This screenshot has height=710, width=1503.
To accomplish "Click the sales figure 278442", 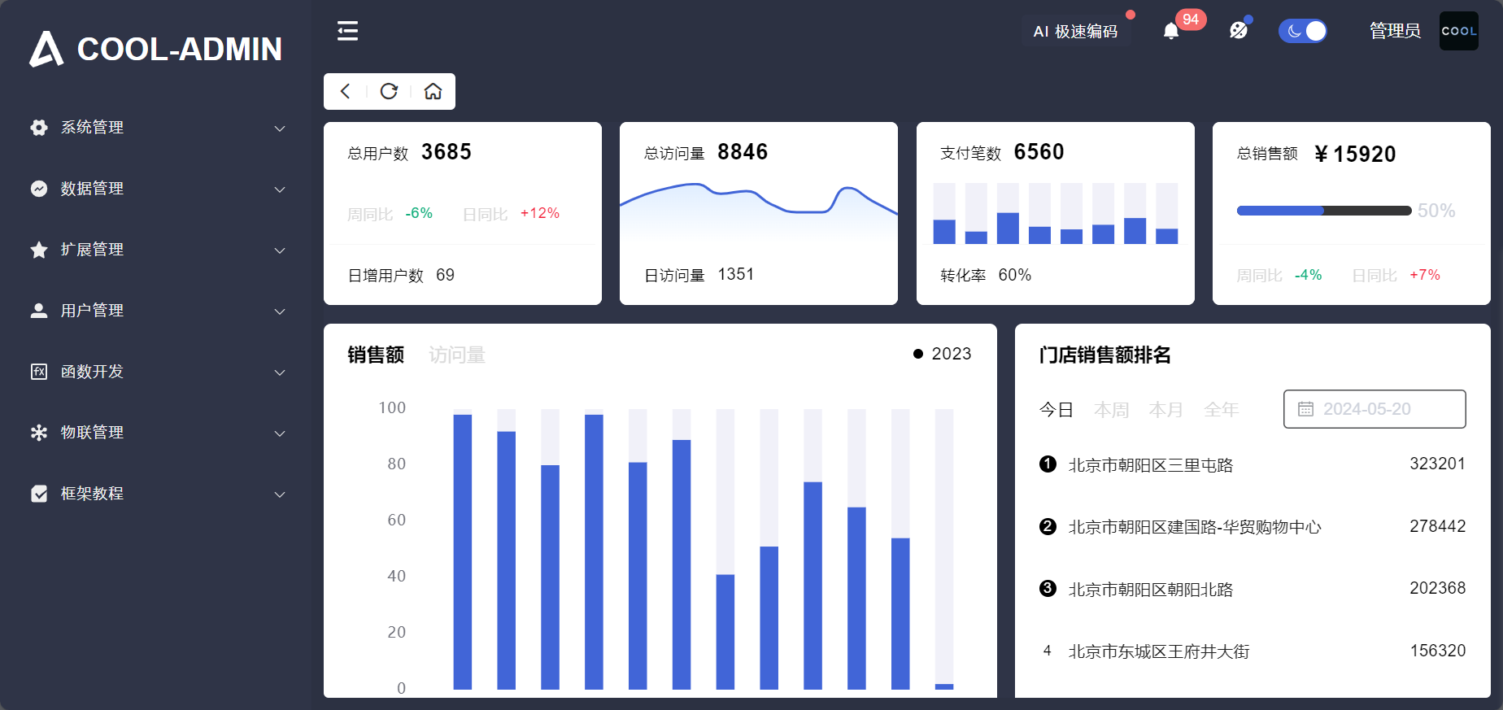I will coord(1438,526).
